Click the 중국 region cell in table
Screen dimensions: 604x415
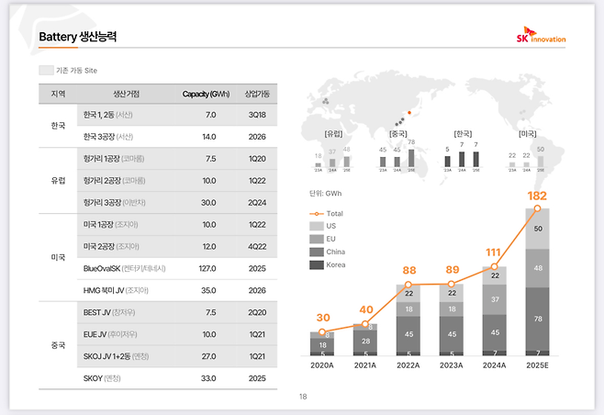click(x=58, y=345)
